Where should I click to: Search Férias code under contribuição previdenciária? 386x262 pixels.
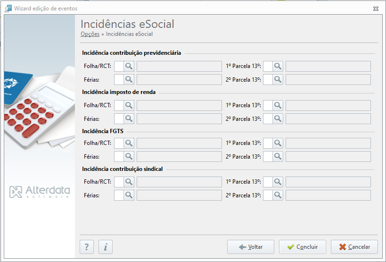tap(129, 80)
